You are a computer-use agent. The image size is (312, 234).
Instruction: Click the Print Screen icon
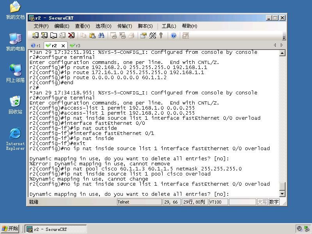tap(113, 35)
